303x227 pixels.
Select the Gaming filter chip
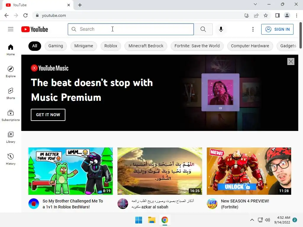click(x=56, y=46)
